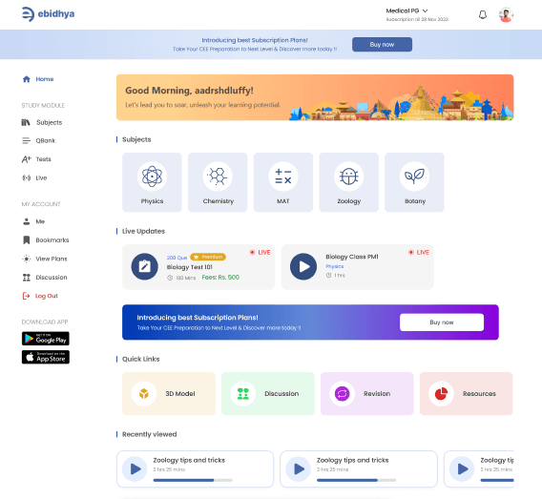The width and height of the screenshot is (542, 499).
Task: Open Subjects in sidebar
Action: point(42,122)
